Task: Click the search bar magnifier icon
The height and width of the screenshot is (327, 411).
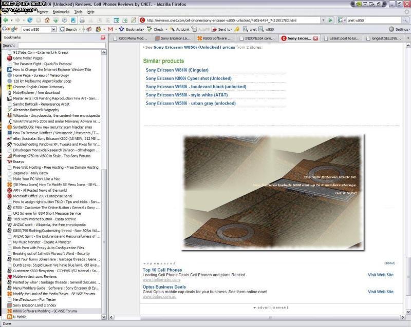Action: point(405,20)
